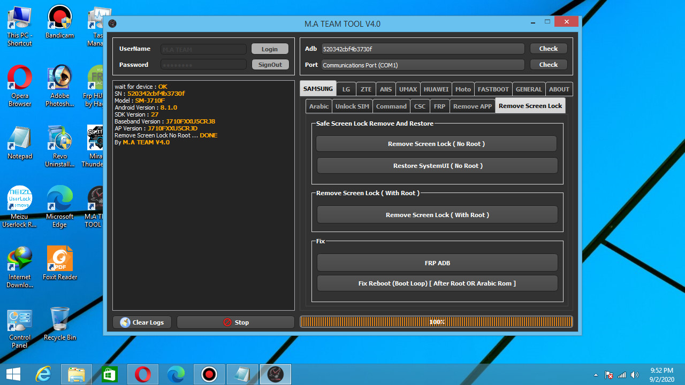
Task: Open the Unlock SIM tab
Action: (x=352, y=106)
